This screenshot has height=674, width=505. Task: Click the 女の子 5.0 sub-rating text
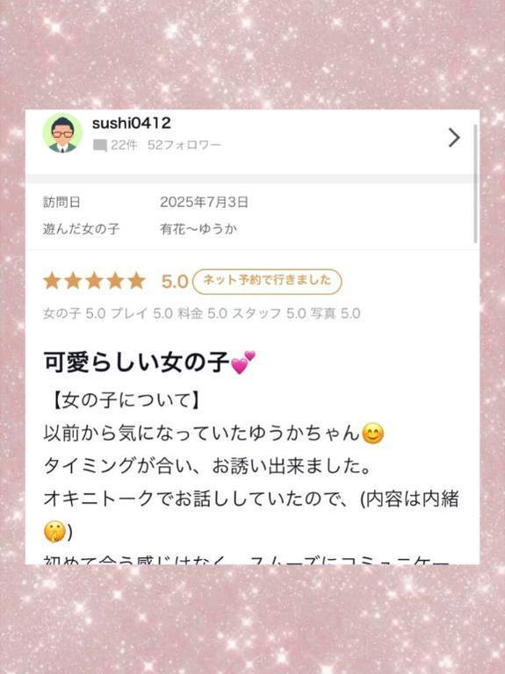pos(74,313)
